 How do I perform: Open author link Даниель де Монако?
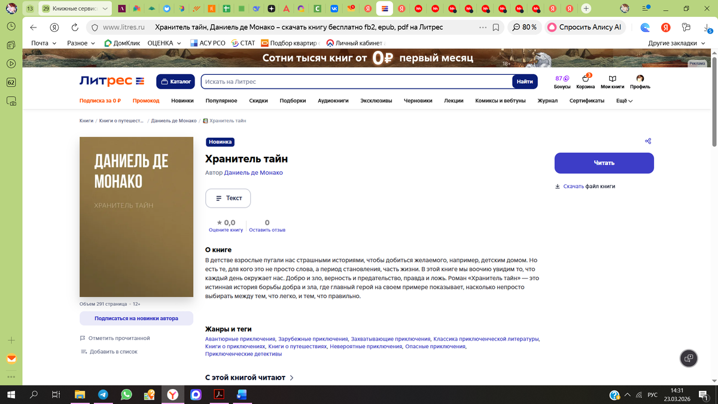coord(254,172)
